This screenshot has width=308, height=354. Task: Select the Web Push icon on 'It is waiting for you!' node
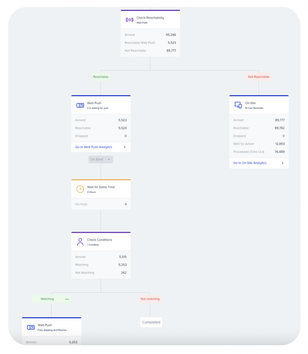coord(80,104)
